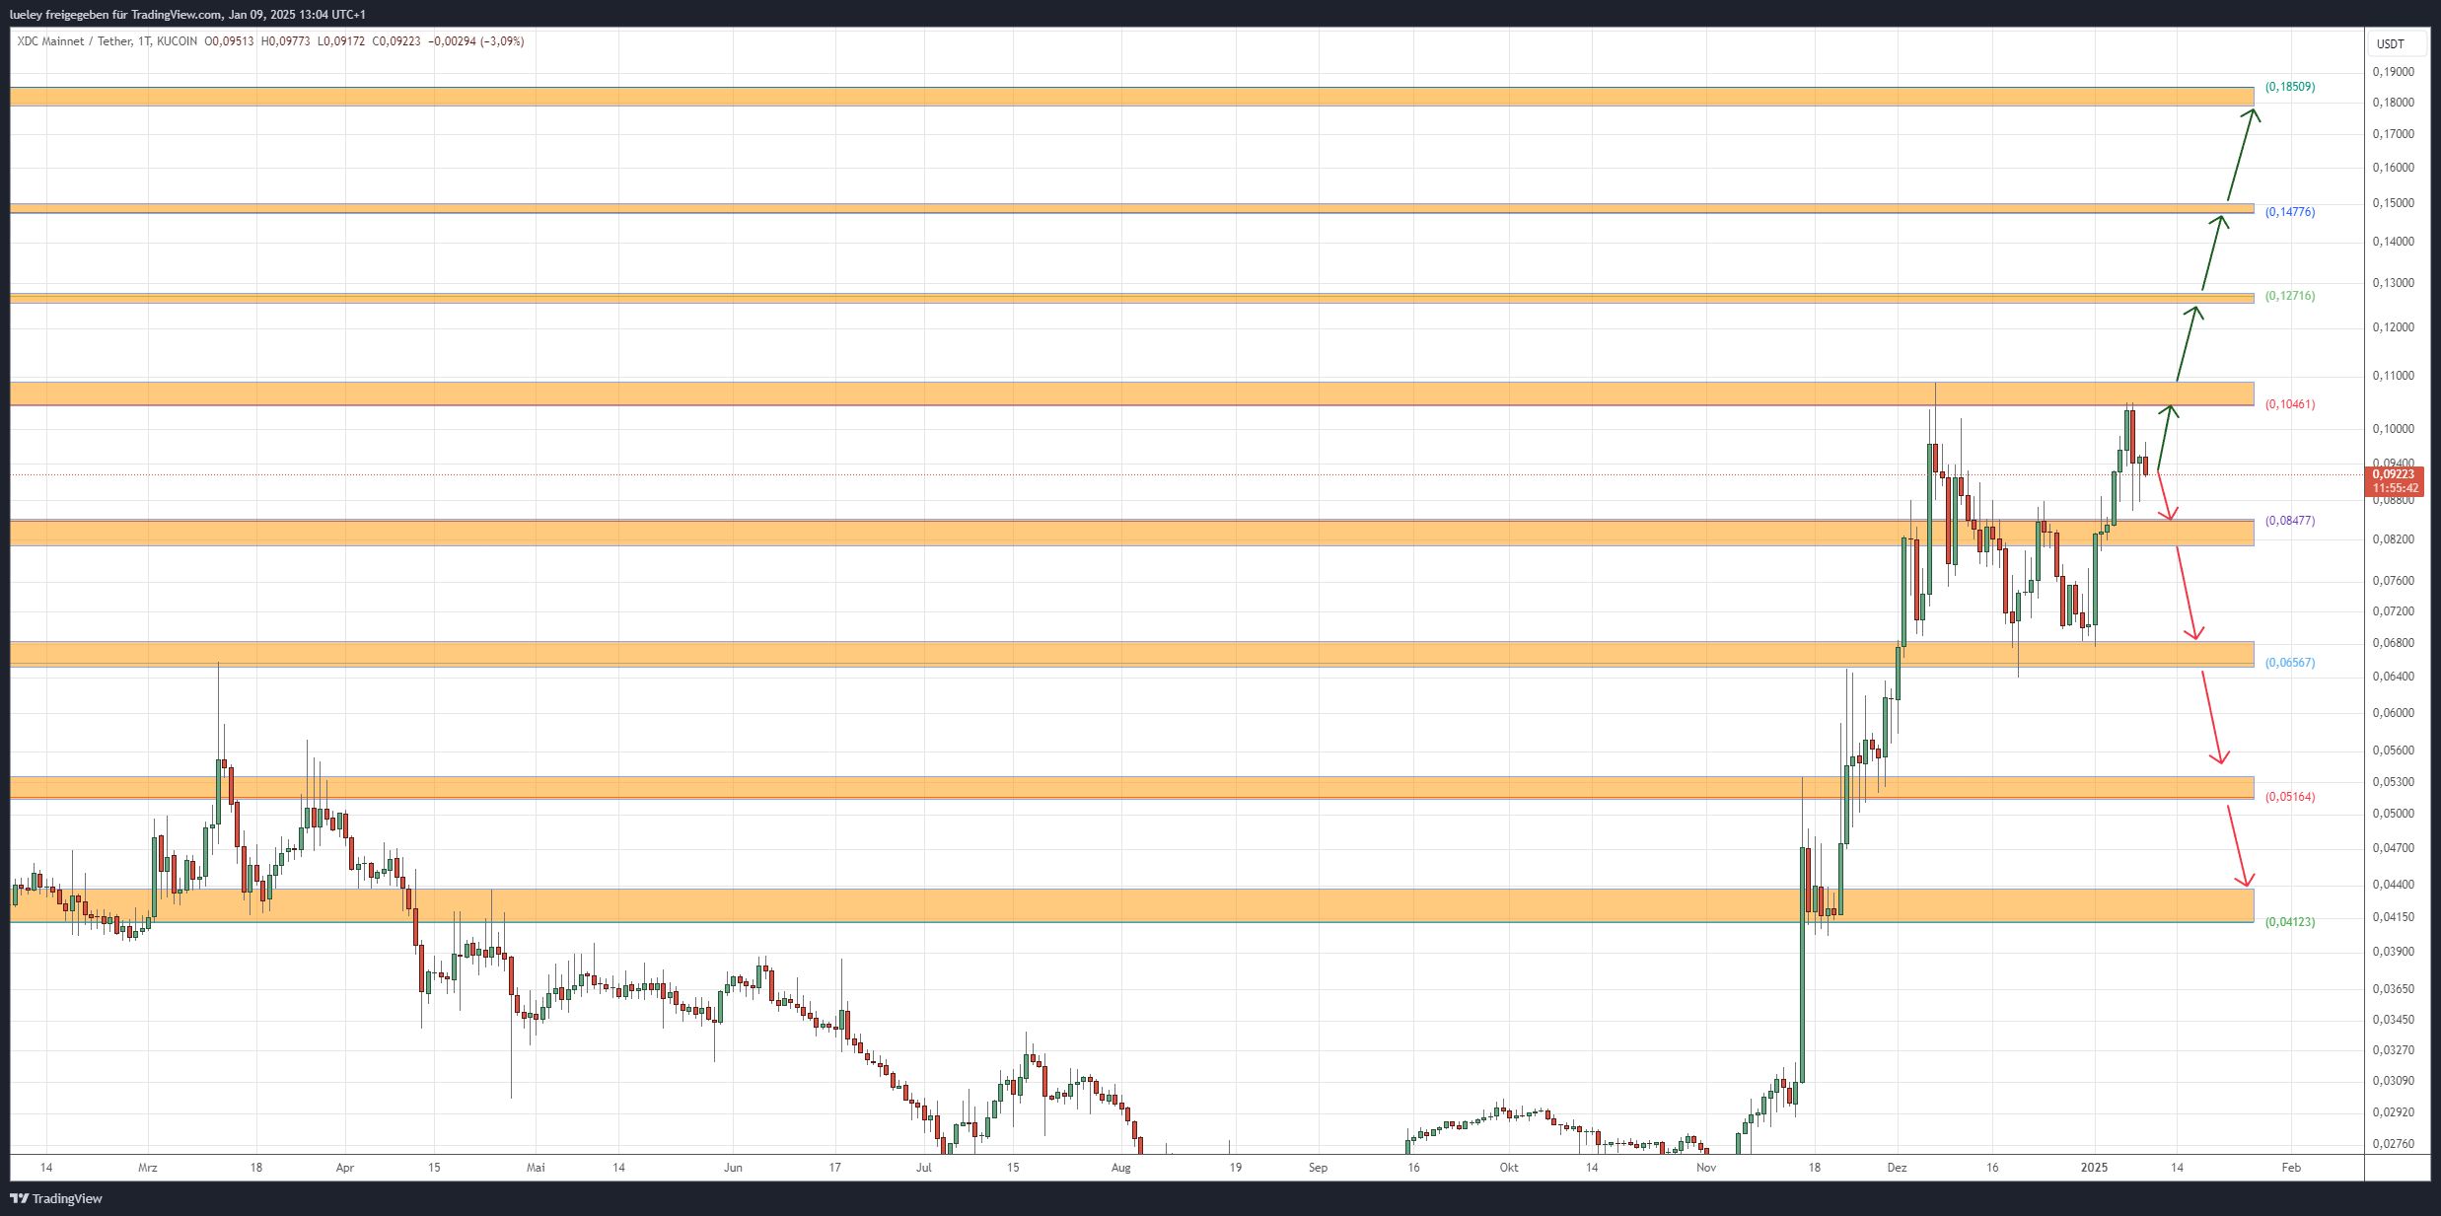Click the green arrow pointing to 0,12716 zone

click(x=2186, y=343)
